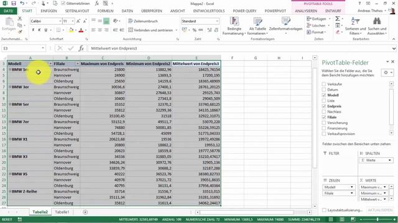Check the Liste field
Screen dimensions: 398x223
(323, 100)
